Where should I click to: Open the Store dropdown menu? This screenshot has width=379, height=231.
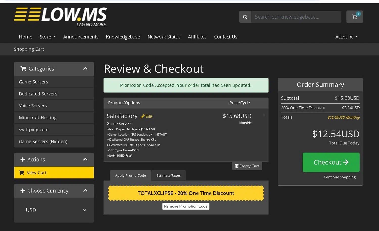point(48,37)
